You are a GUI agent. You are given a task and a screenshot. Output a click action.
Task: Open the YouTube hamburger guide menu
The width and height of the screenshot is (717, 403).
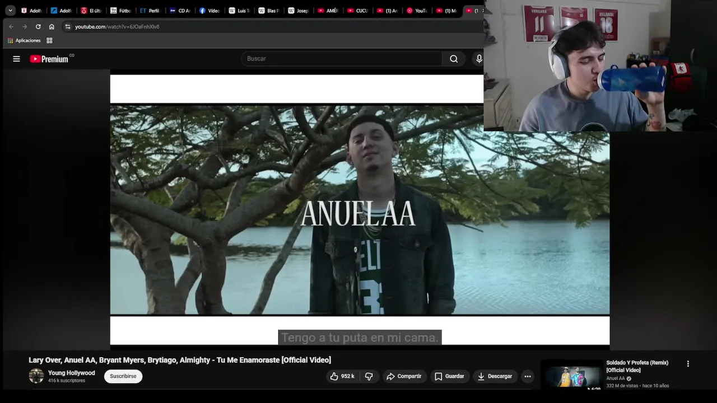(16, 59)
